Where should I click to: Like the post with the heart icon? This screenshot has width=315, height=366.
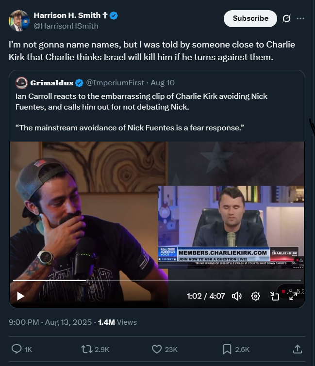(x=157, y=349)
